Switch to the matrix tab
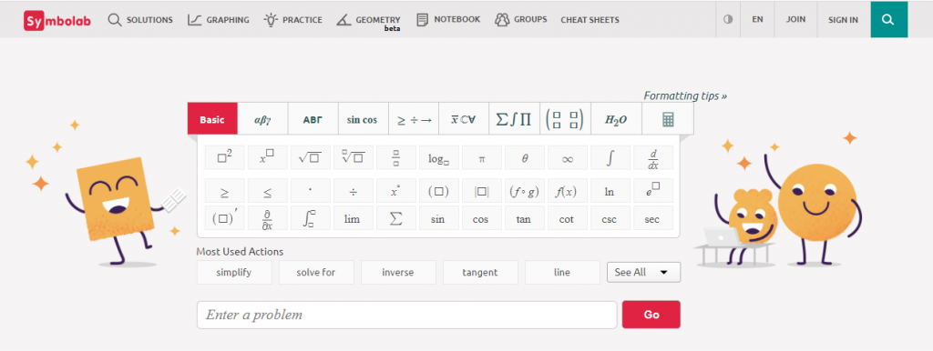Screen dimensions: 933x351 (565, 119)
